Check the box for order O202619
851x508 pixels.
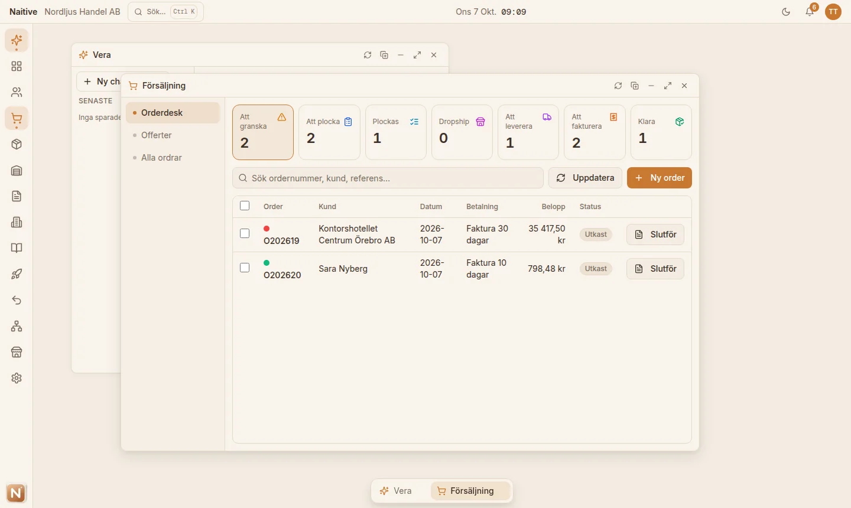245,234
